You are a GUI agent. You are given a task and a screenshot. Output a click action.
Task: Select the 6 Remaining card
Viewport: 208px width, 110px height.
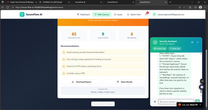click(x=132, y=35)
